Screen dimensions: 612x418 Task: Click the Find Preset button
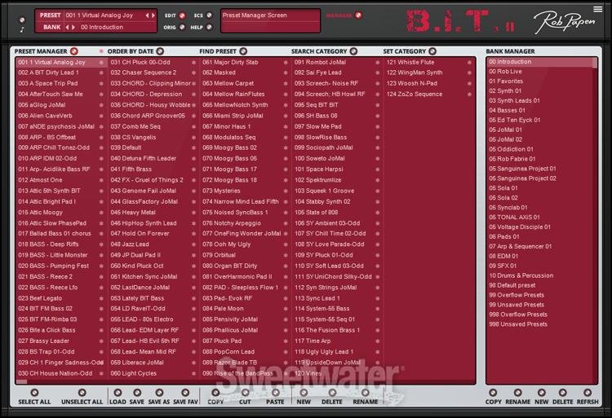tap(243, 51)
